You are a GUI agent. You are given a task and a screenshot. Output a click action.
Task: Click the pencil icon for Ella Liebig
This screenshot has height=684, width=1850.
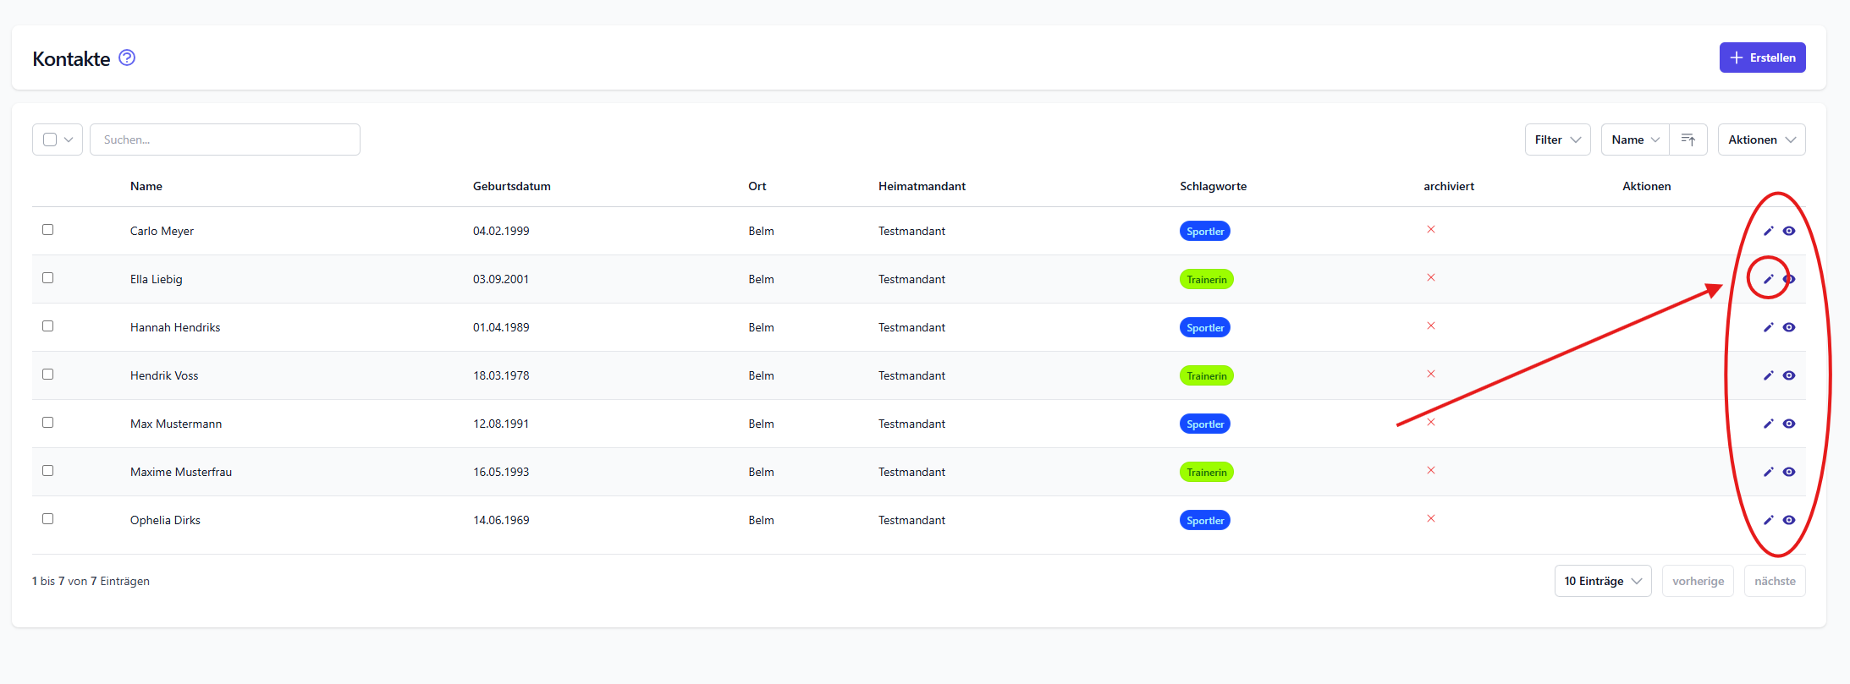(x=1768, y=279)
